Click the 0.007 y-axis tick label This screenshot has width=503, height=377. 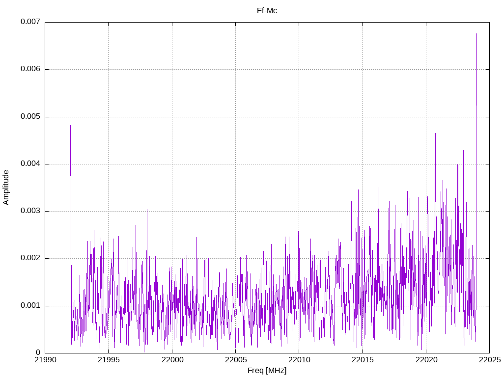[x=30, y=22]
